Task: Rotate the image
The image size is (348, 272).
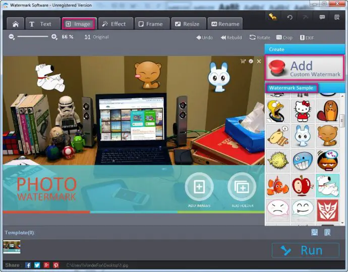Action: pyautogui.click(x=260, y=37)
